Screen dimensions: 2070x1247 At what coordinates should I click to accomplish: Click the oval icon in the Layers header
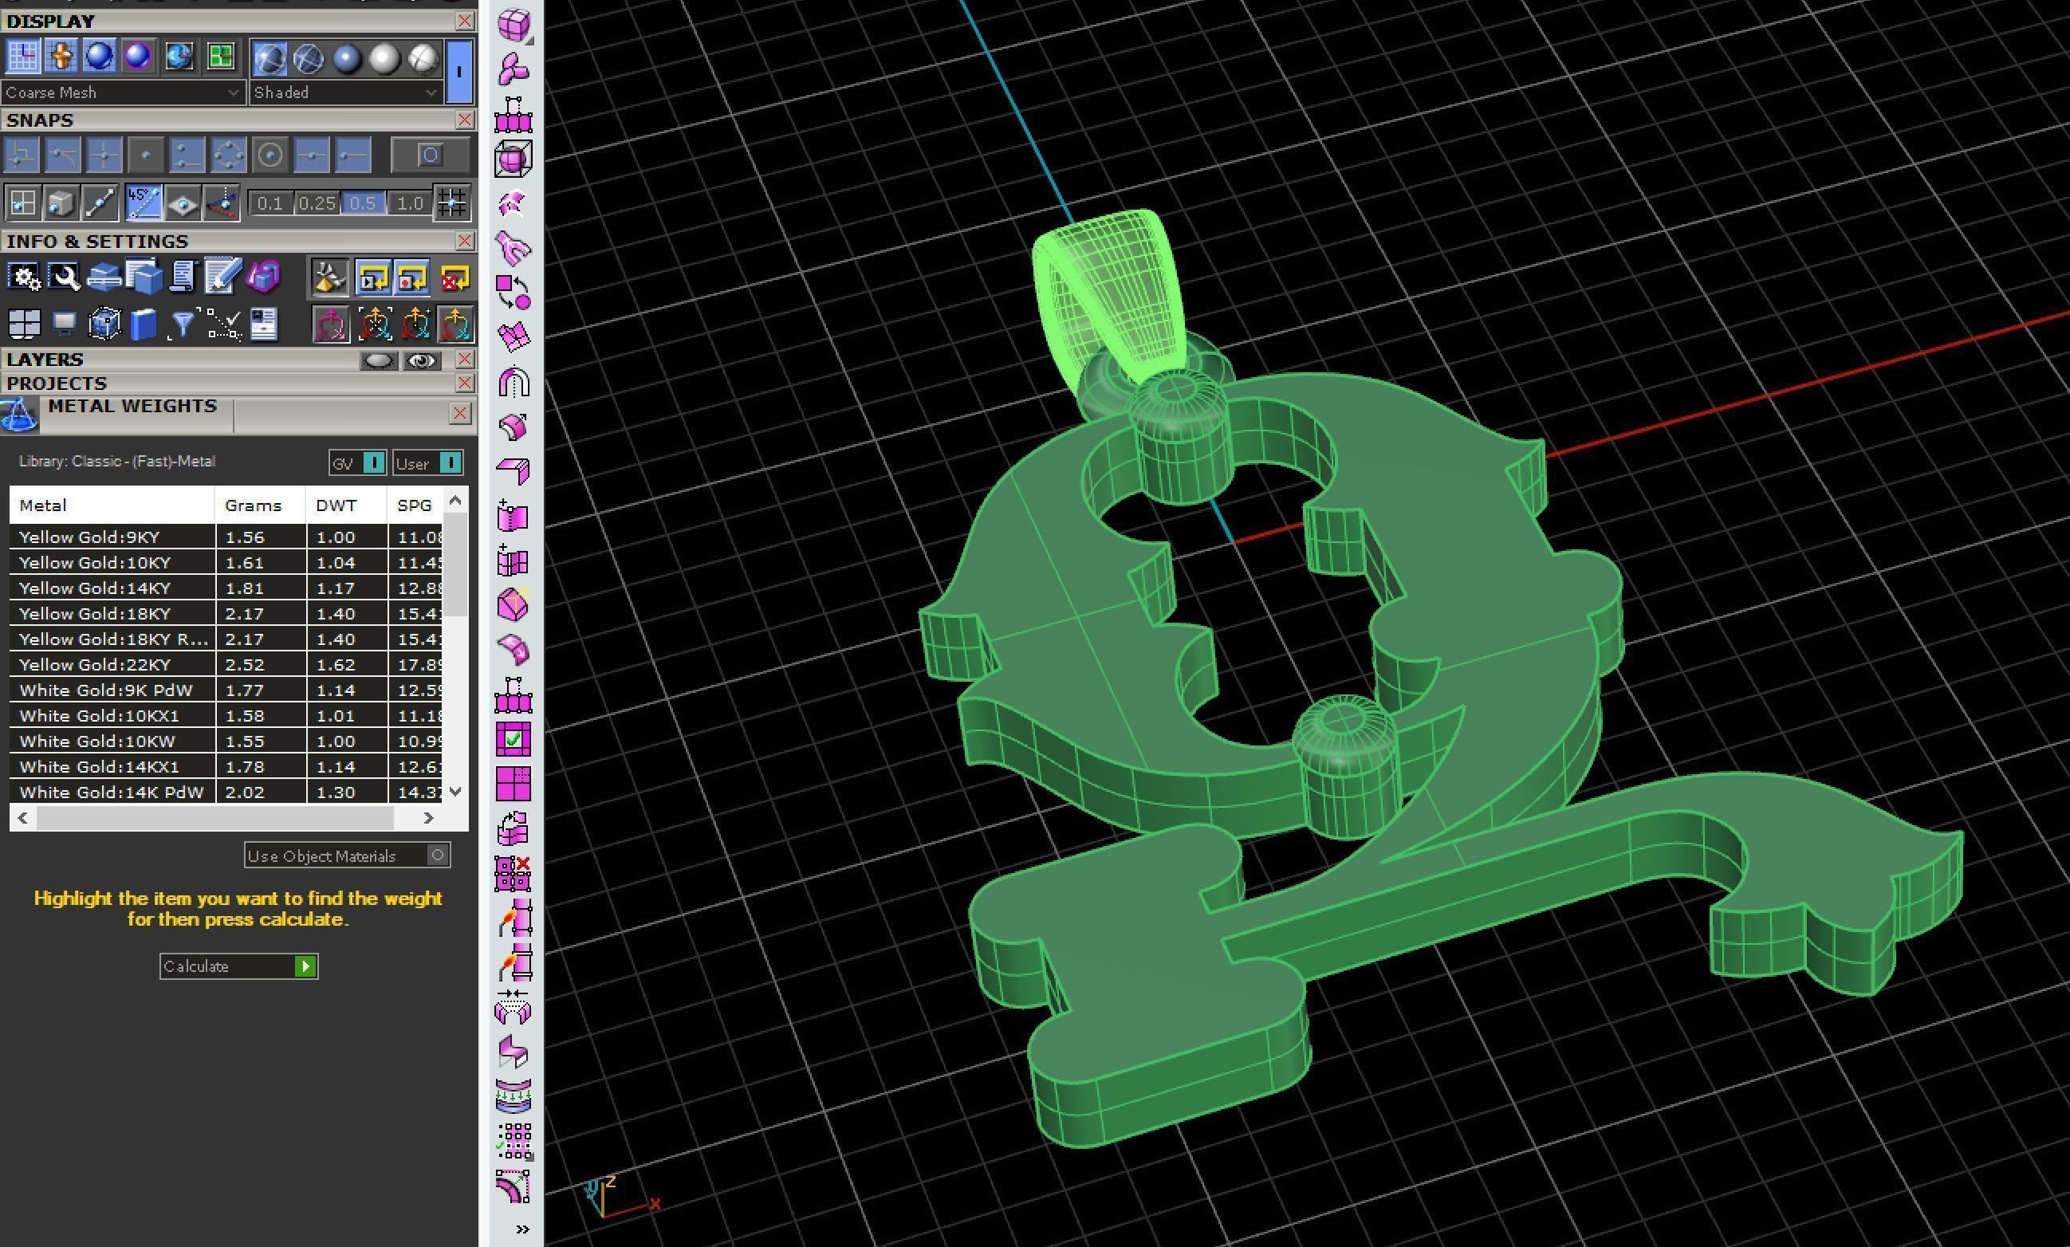pos(378,360)
